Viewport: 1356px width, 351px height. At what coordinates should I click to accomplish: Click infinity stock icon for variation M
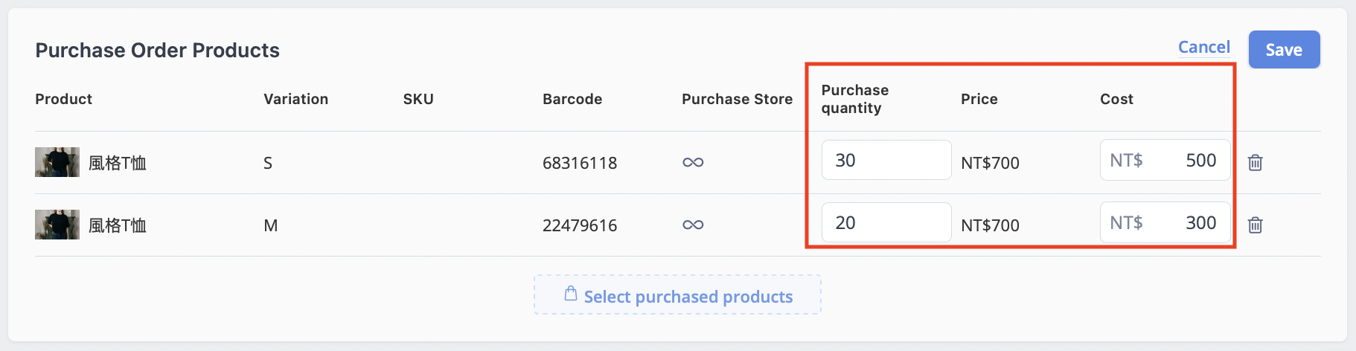pos(693,225)
